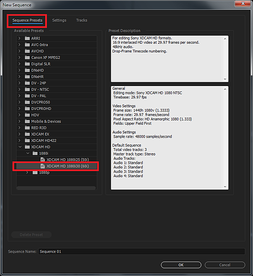Confirm with the OK button

click(181, 265)
